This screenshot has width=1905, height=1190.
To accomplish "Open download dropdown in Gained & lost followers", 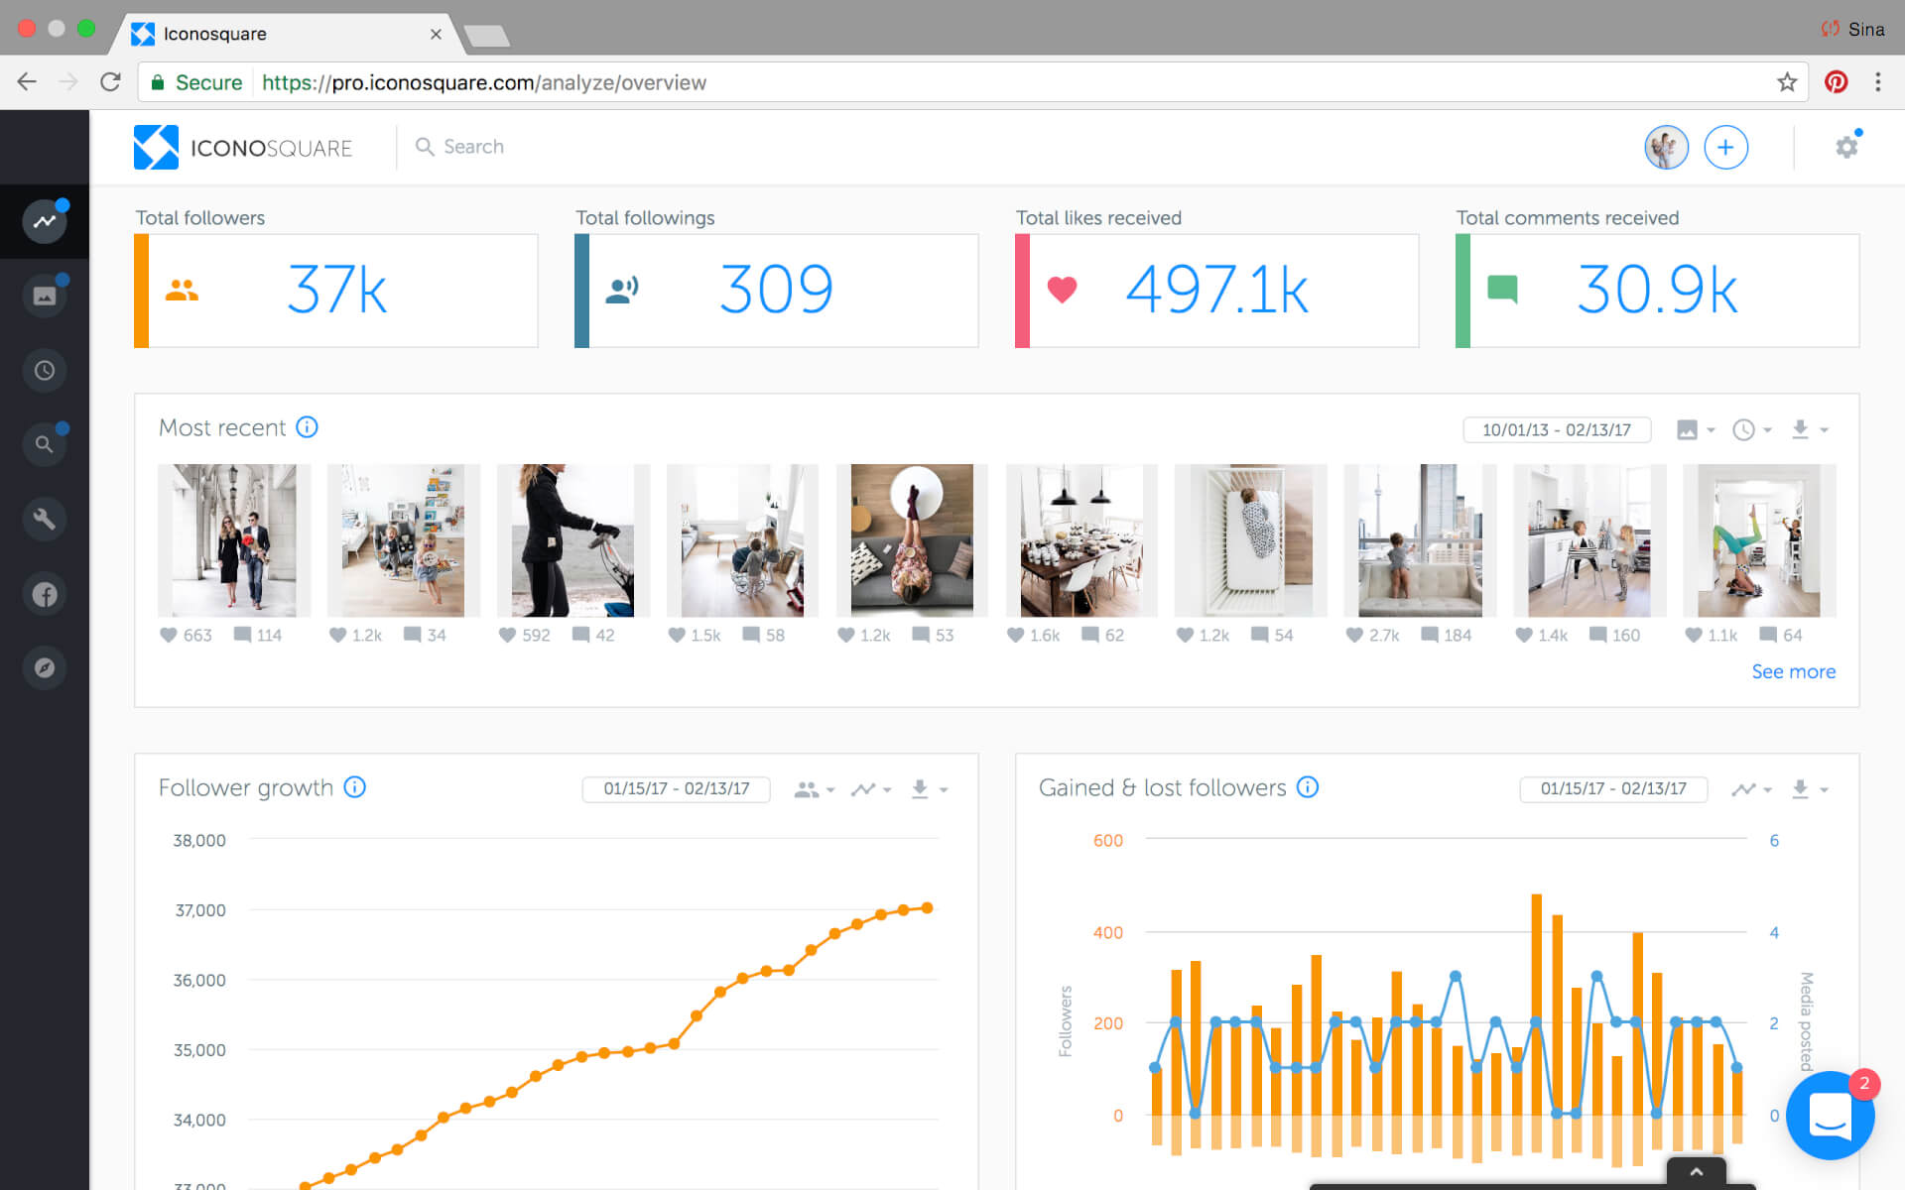I will click(1809, 789).
